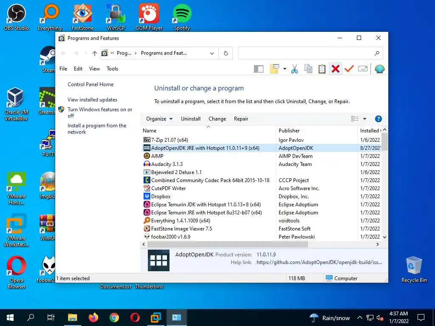The image size is (435, 326).
Task: Click the Copy toolbar icon
Action: coord(308,69)
